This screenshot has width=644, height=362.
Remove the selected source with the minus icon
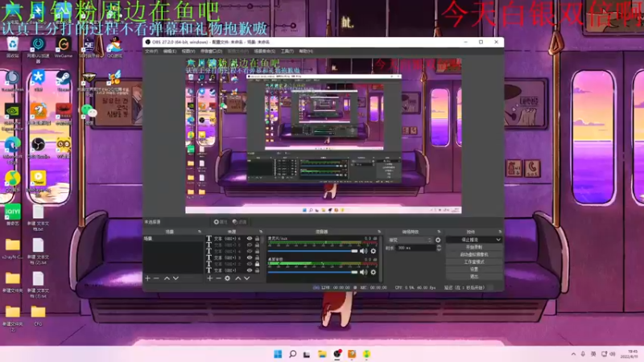(x=218, y=278)
